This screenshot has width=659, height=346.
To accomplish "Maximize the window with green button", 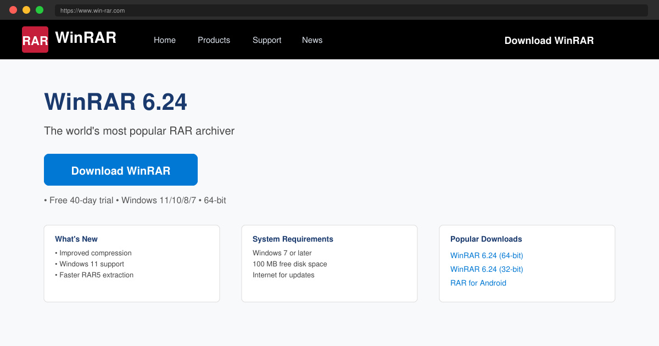I will [40, 10].
